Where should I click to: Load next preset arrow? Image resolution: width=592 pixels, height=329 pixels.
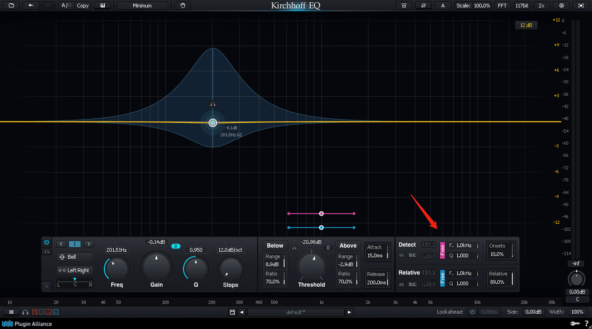point(350,312)
